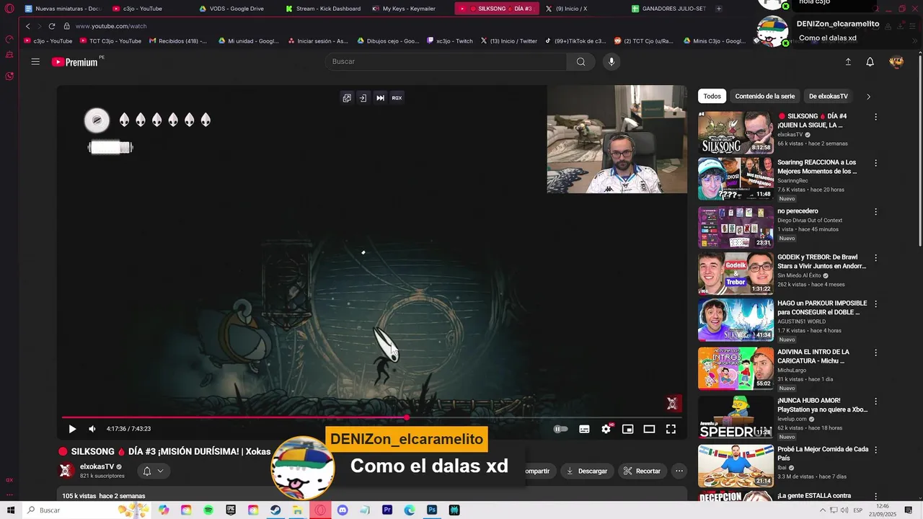The width and height of the screenshot is (923, 519).
Task: Open the account avatar menu
Action: point(896,62)
